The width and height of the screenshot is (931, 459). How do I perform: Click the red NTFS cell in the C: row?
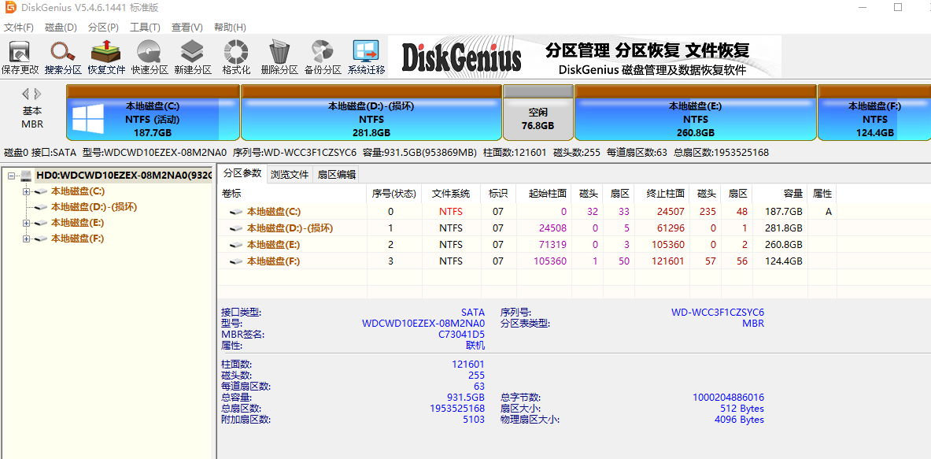(451, 211)
